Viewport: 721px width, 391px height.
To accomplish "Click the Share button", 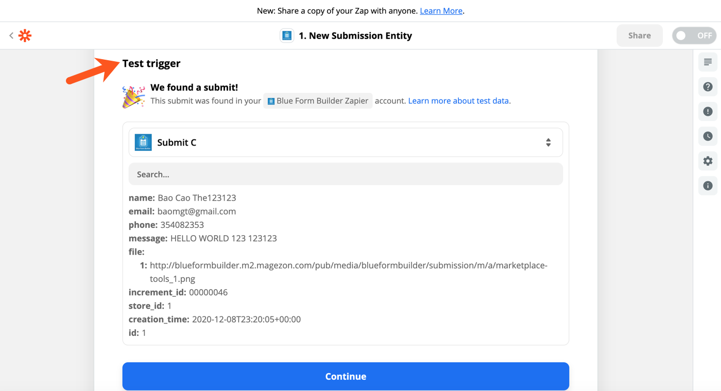I will point(639,35).
